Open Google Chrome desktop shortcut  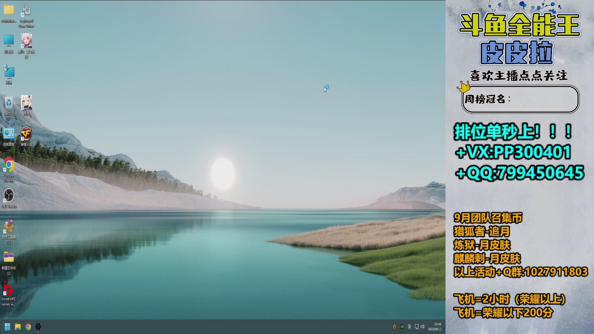click(9, 165)
